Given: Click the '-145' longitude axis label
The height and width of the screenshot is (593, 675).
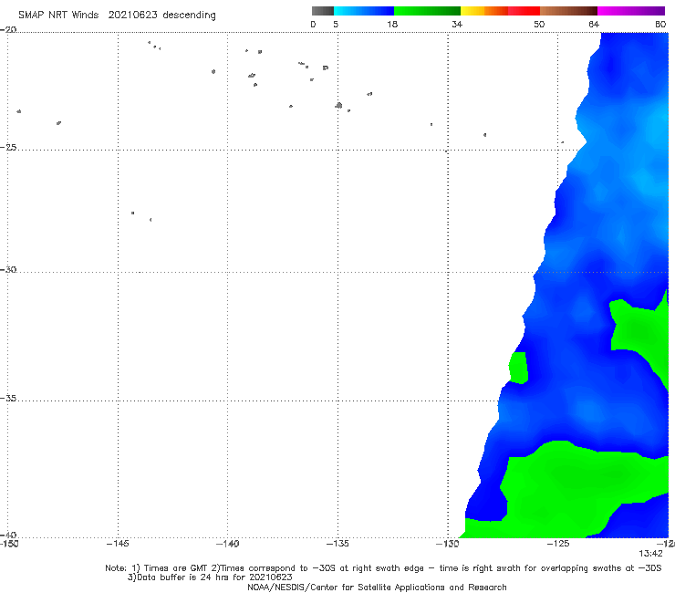Looking at the screenshot, I should point(118,544).
